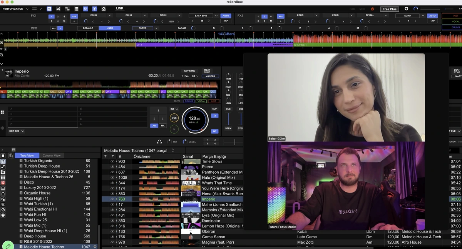This screenshot has width=462, height=249.
Task: Click the shuffle-arrows icon in top toolbar
Action: tap(58, 8)
